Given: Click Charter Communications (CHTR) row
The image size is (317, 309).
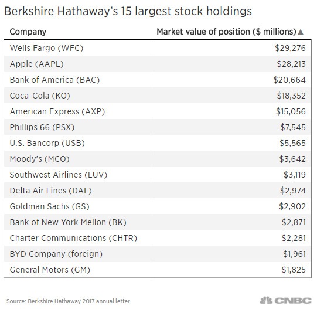Looking at the screenshot, I should click(158, 238).
